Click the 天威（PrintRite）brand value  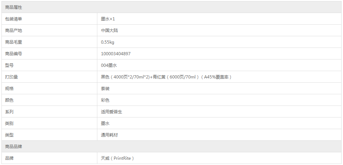point(117,158)
